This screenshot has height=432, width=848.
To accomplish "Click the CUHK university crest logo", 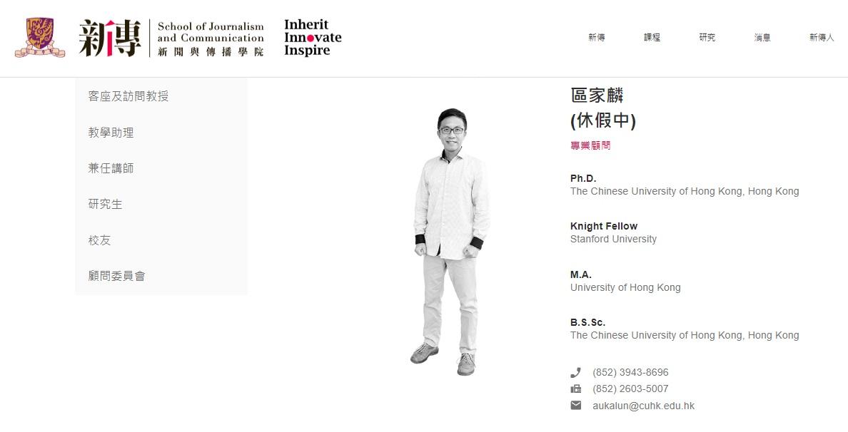I will [x=39, y=37].
